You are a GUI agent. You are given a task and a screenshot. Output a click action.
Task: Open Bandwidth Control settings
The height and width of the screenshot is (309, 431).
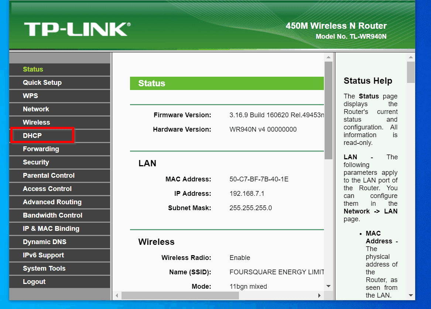coord(52,215)
